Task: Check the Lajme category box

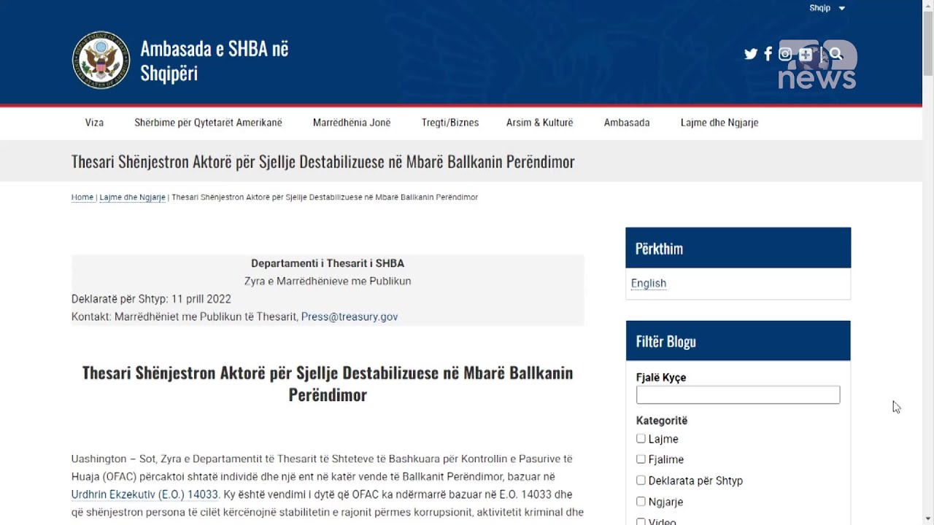Action: pos(641,438)
